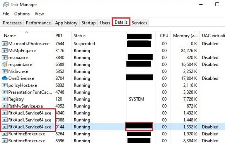Image resolution: width=225 pixels, height=143 pixels.
Task: Switch to the Processes tab
Action: pos(12,23)
